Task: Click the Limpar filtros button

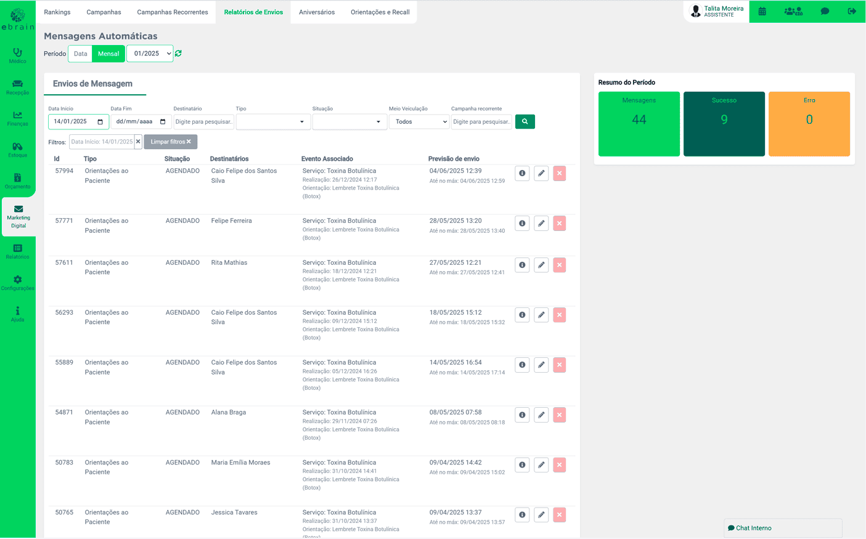Action: (x=171, y=142)
